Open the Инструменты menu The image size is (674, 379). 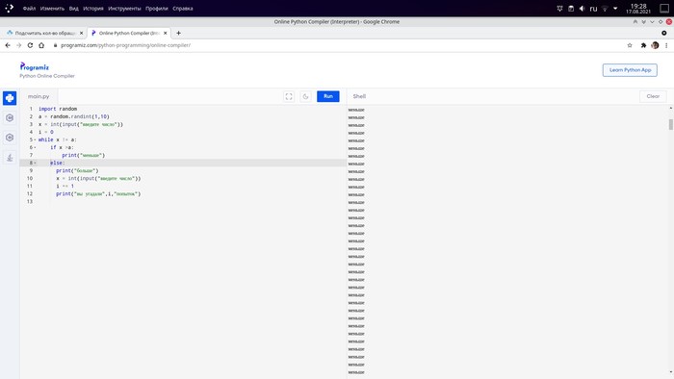pos(124,8)
